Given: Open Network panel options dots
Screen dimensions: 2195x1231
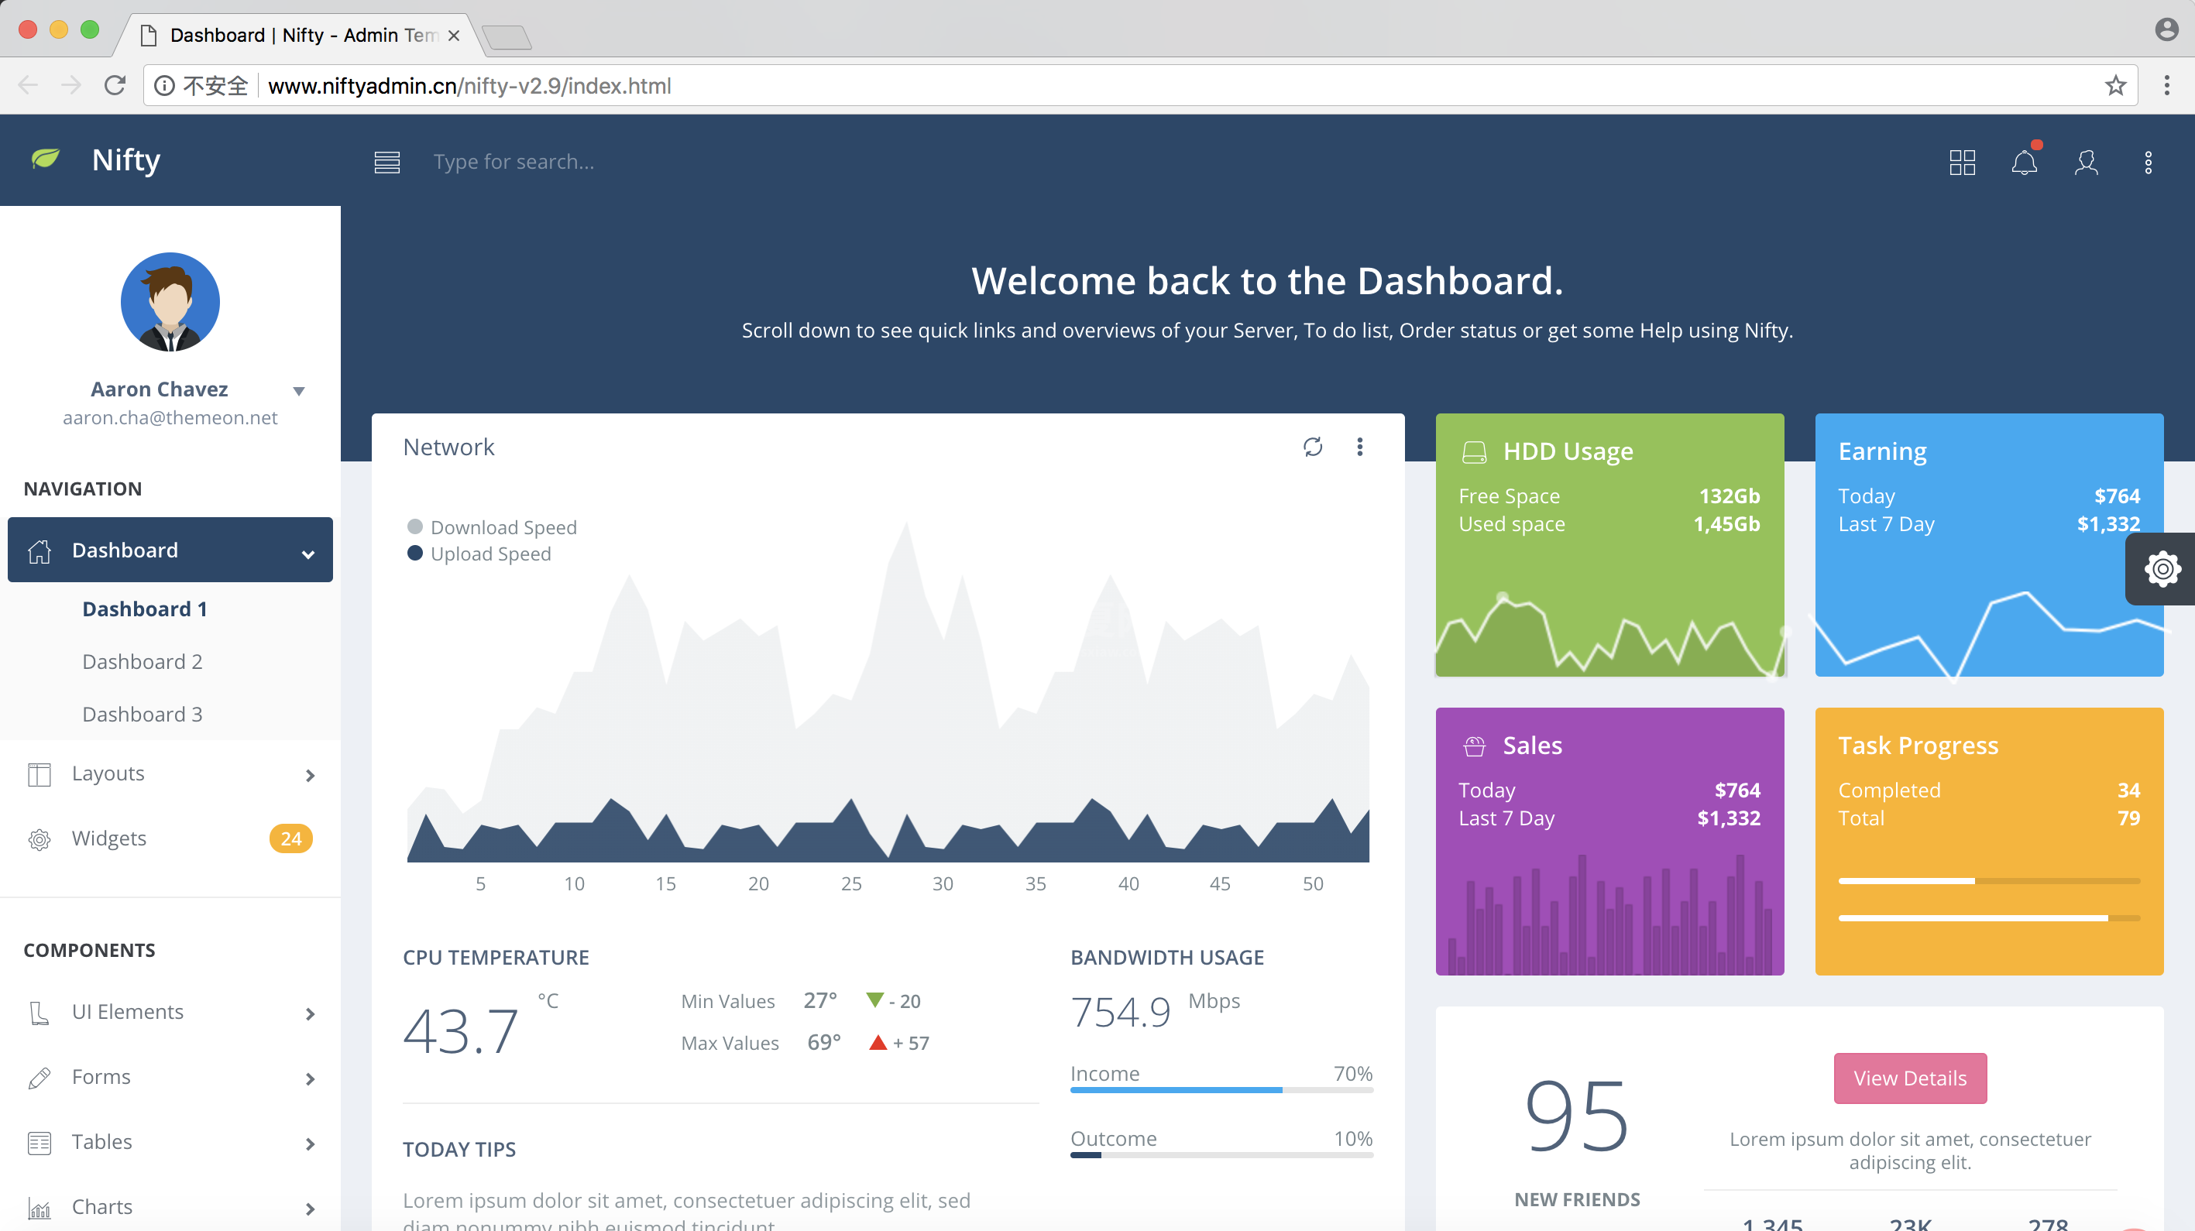Looking at the screenshot, I should (1360, 447).
